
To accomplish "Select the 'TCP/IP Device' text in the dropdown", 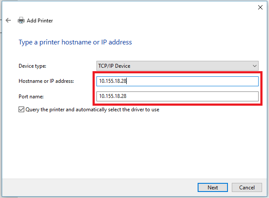I will click(115, 66).
